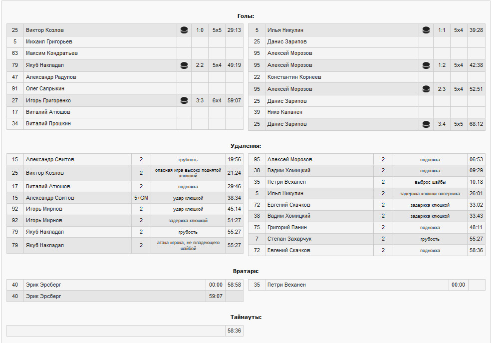493x343 pixels.
Task: Click the timeout time 58:36 cell
Action: 234,331
